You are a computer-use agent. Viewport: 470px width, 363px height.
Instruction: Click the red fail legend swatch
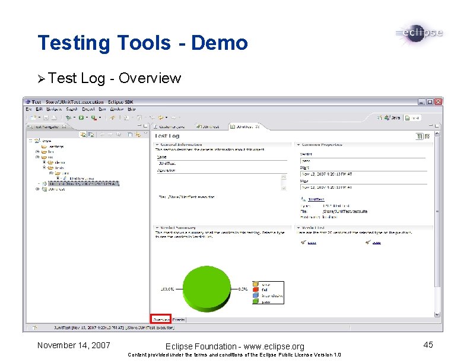(x=255, y=289)
